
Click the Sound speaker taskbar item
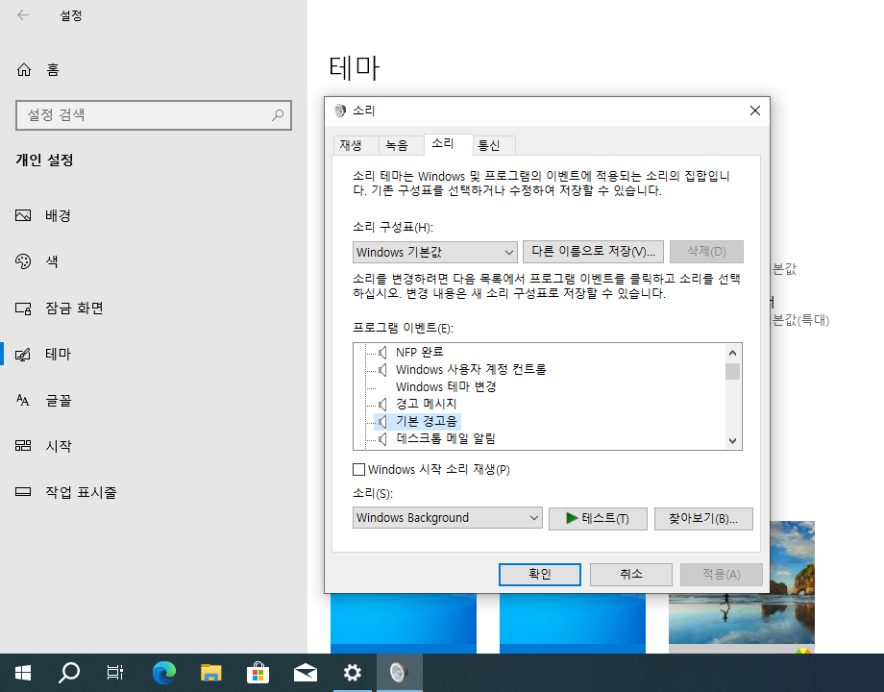pos(399,672)
